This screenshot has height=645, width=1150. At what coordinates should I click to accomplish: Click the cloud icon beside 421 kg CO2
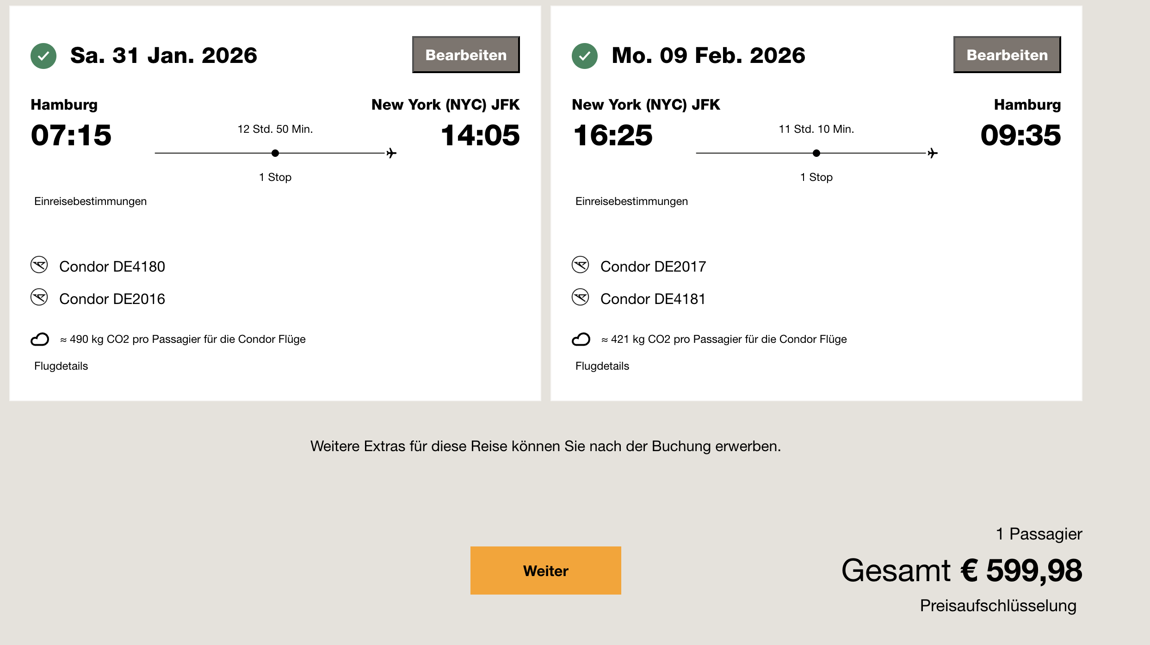581,340
